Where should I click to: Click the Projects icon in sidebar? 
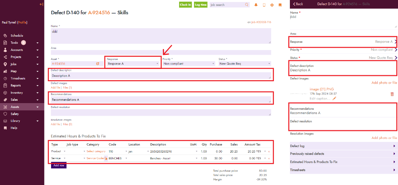[5, 57]
